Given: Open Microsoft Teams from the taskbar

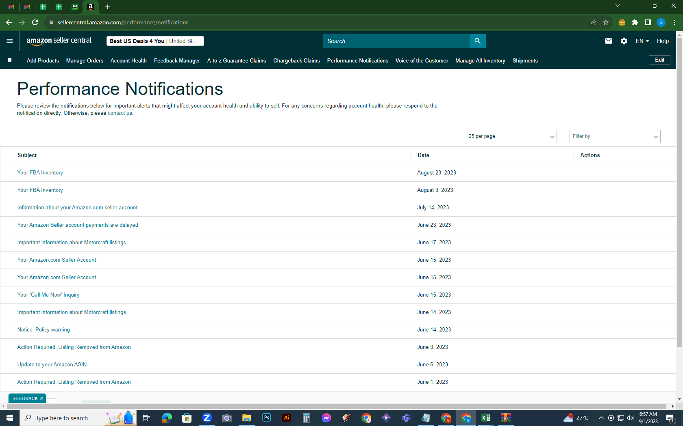Looking at the screenshot, I should tap(406, 418).
